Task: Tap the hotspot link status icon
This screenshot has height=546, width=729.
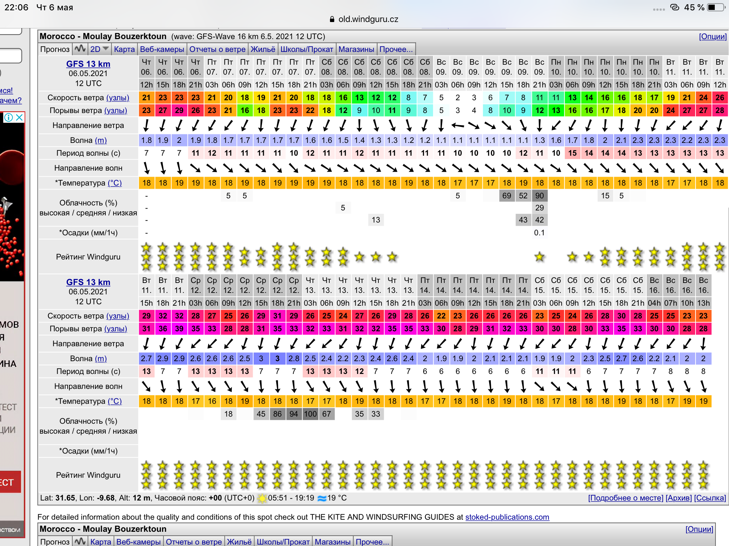Action: click(x=675, y=7)
